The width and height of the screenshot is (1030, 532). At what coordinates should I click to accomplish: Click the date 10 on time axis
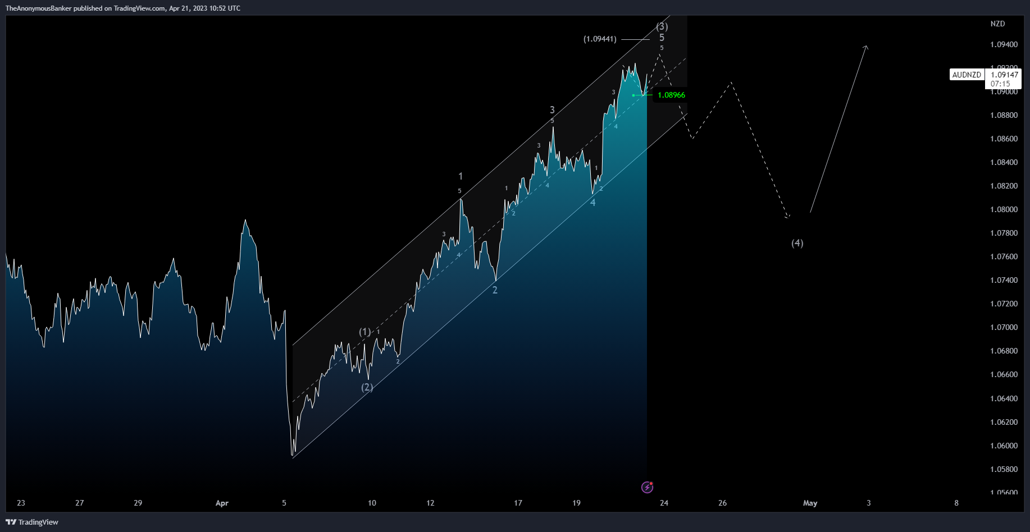click(x=372, y=503)
